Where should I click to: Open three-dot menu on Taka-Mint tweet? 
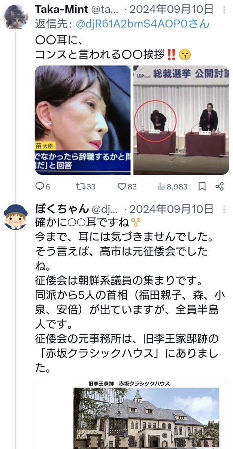pos(224,10)
